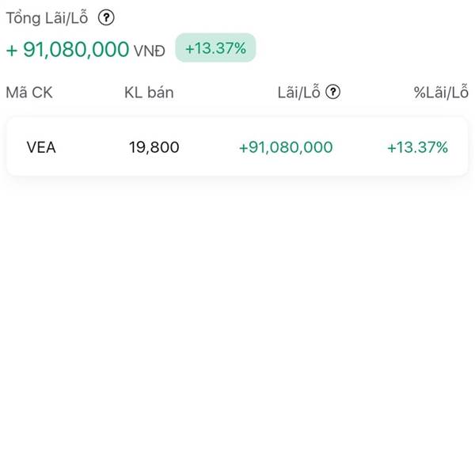Click VEA card's right edge after percentage
Image resolution: width=475 pixels, height=475 pixels.
point(459,147)
